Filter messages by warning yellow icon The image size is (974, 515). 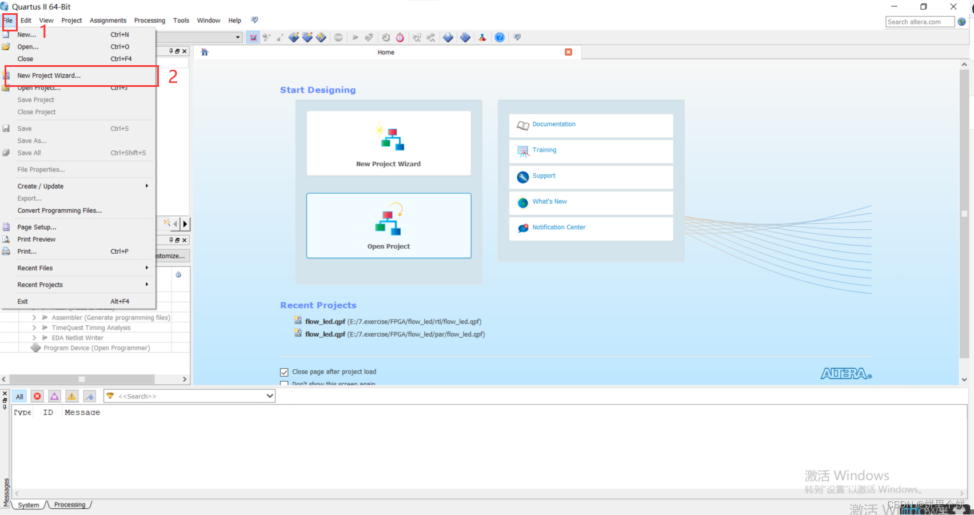click(71, 396)
